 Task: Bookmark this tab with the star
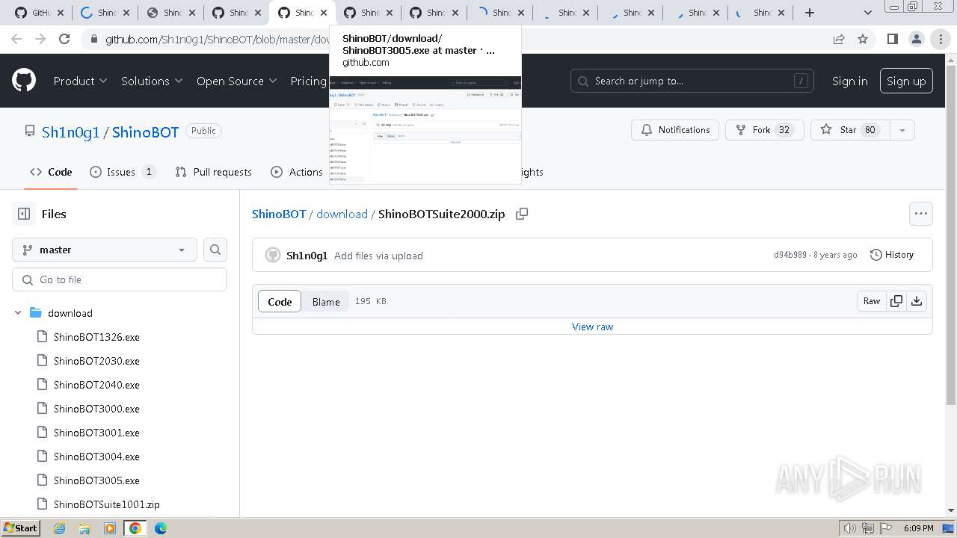click(x=863, y=39)
